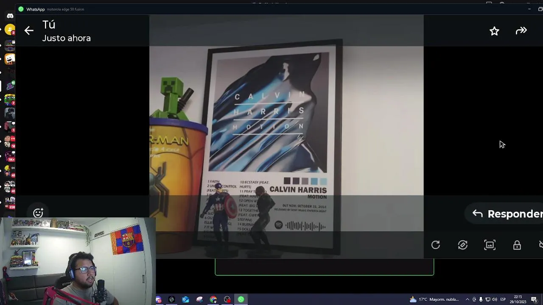Go back with the left arrow
This screenshot has width=543, height=305.
(29, 30)
